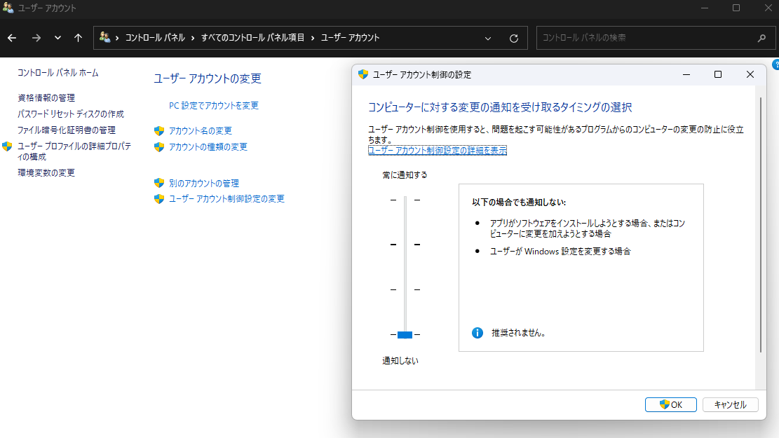
Task: Open the Help question mark icon
Action: 775,64
